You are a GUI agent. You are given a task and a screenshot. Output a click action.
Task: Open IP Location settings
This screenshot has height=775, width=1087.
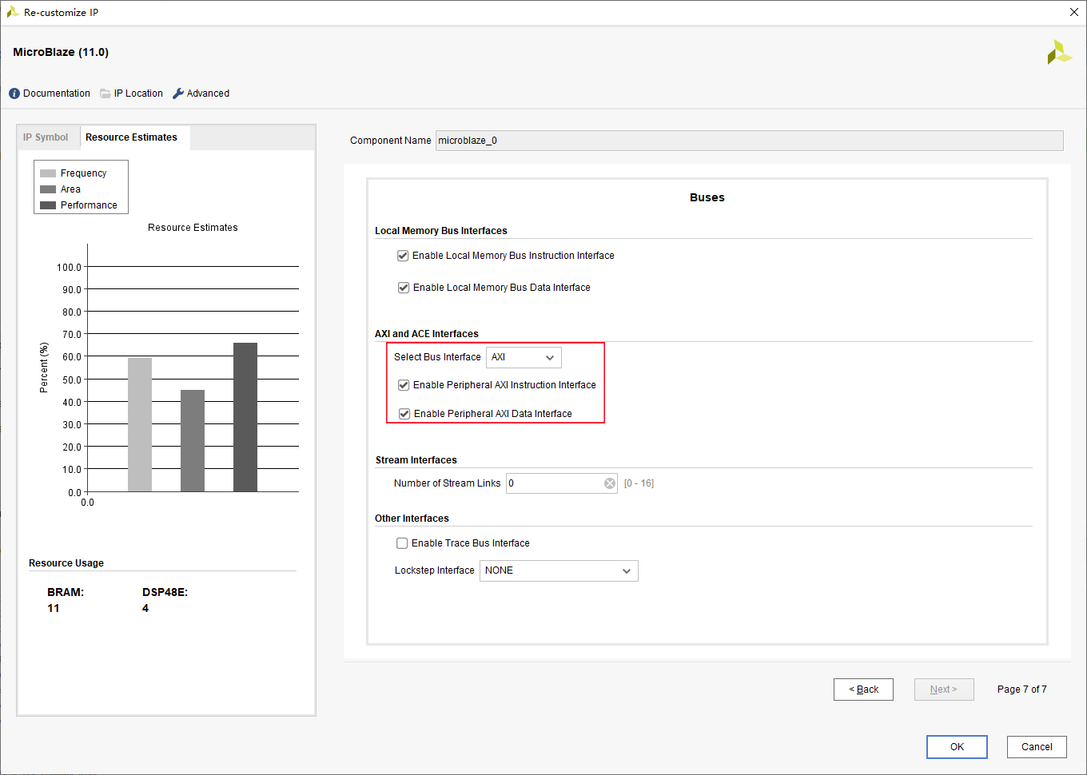click(x=138, y=93)
